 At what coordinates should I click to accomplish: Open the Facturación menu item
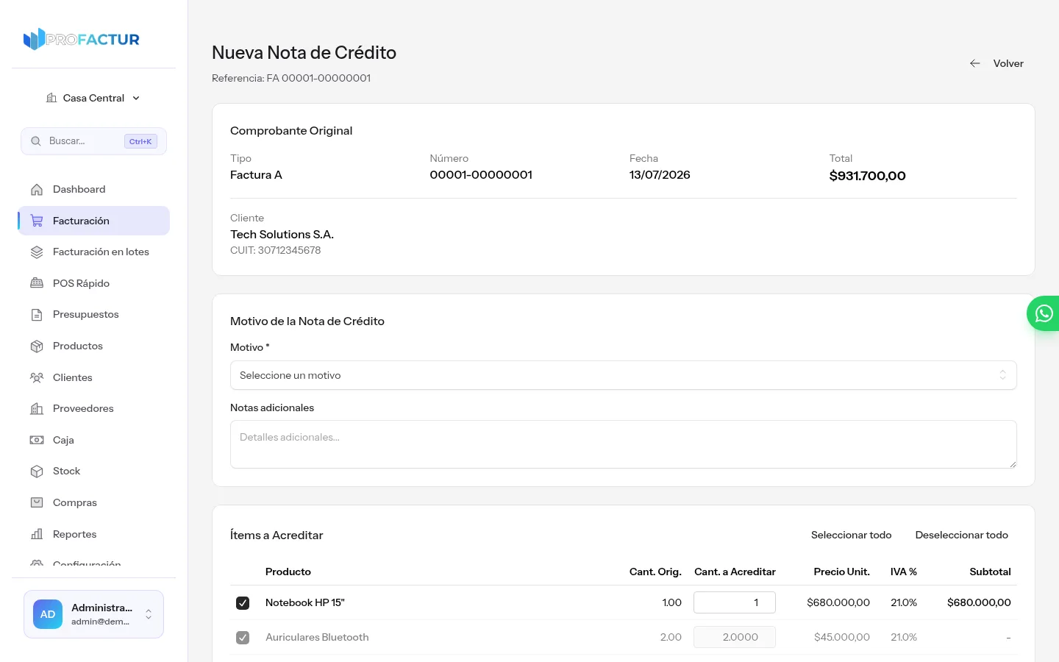coord(93,221)
